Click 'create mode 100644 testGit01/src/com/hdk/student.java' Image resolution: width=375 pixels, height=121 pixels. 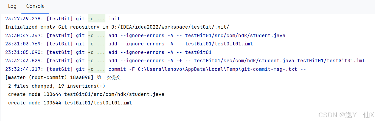pyautogui.click(x=86, y=94)
